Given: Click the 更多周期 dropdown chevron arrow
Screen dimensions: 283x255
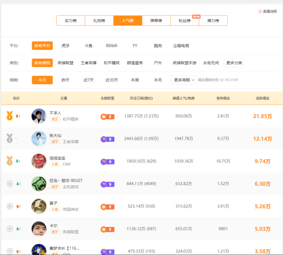Looking at the screenshot, I should (x=193, y=80).
